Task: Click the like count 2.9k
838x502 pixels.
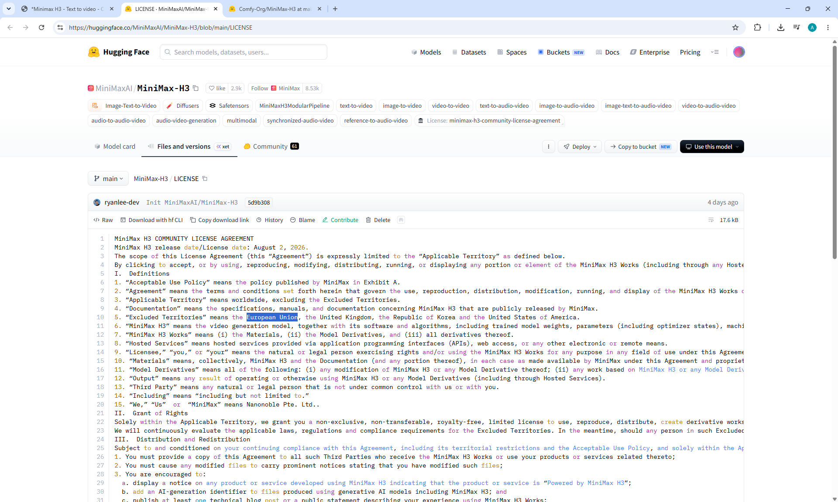Action: tap(236, 88)
